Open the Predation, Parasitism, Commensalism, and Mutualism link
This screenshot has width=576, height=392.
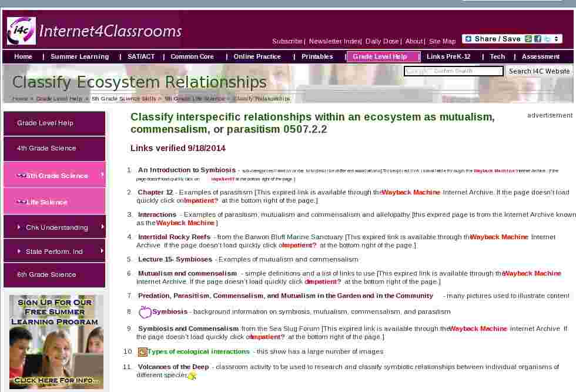tap(286, 296)
